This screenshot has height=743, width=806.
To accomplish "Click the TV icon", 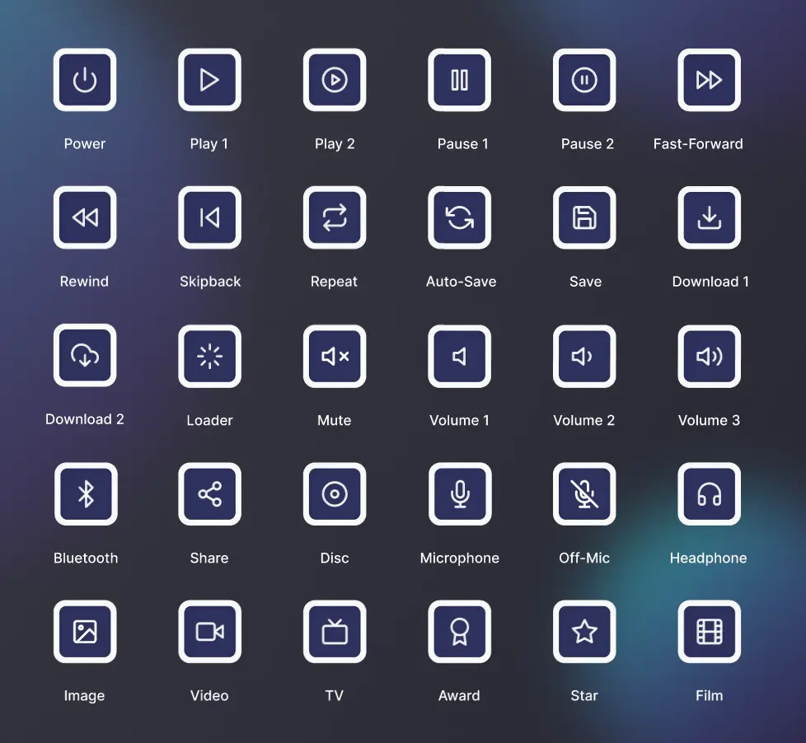I will coord(335,633).
